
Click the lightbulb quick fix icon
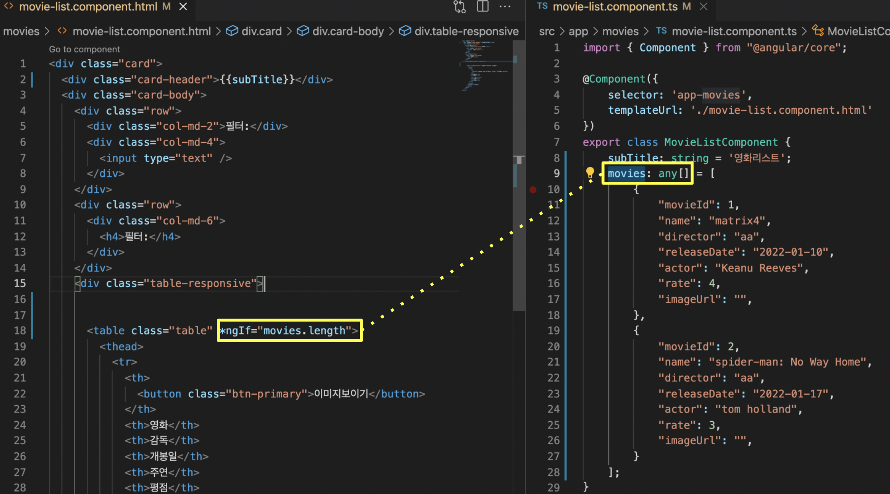[590, 173]
